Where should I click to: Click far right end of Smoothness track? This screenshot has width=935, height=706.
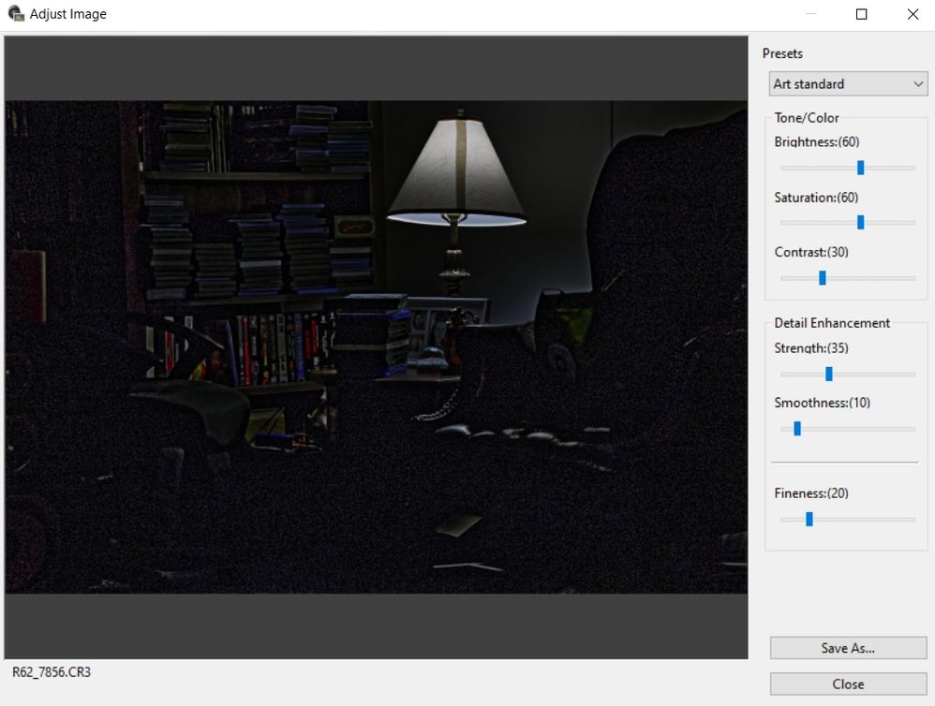(913, 429)
